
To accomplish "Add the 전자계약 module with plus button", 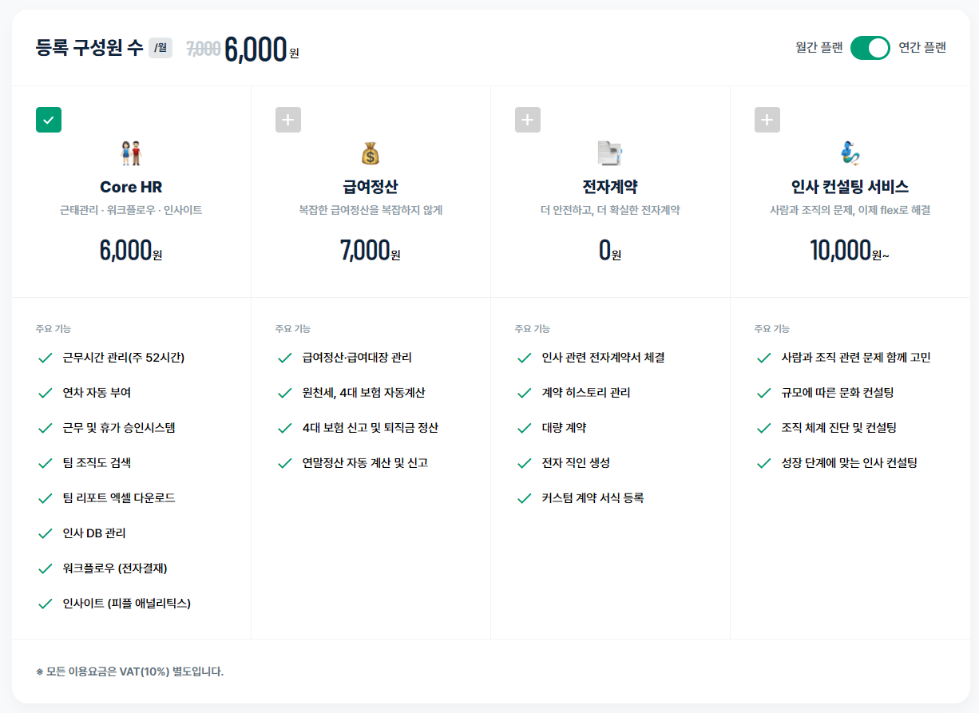I will point(528,120).
